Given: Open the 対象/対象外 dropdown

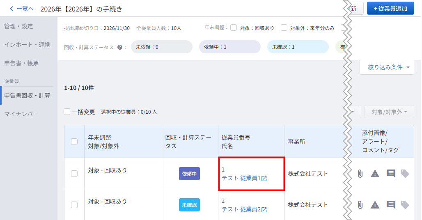Looking at the screenshot, I should point(389,112).
